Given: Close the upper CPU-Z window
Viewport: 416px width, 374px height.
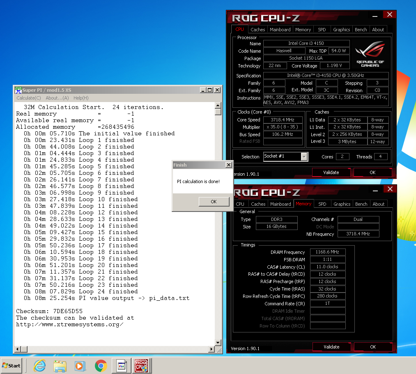Looking at the screenshot, I should 389,15.
